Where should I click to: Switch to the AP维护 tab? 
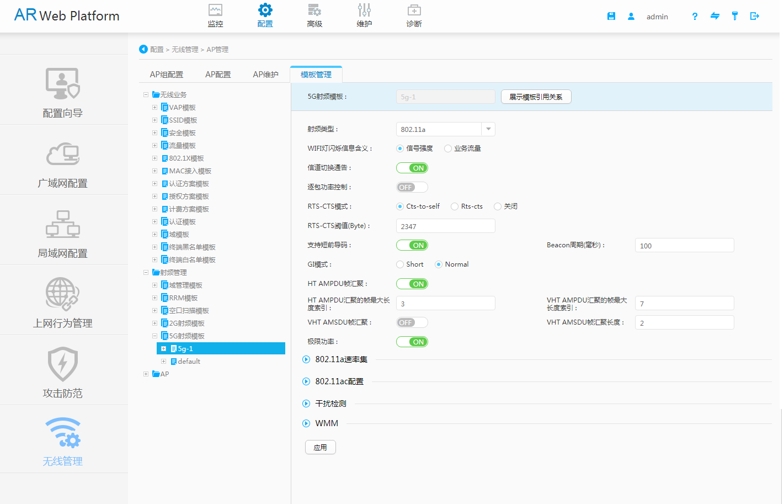point(265,74)
